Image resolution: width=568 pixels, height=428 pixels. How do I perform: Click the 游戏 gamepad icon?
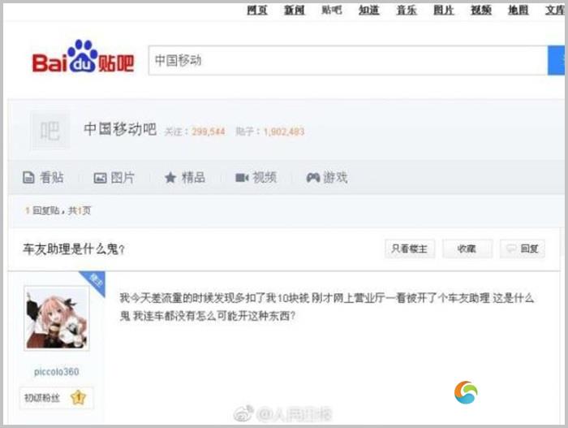coord(313,178)
